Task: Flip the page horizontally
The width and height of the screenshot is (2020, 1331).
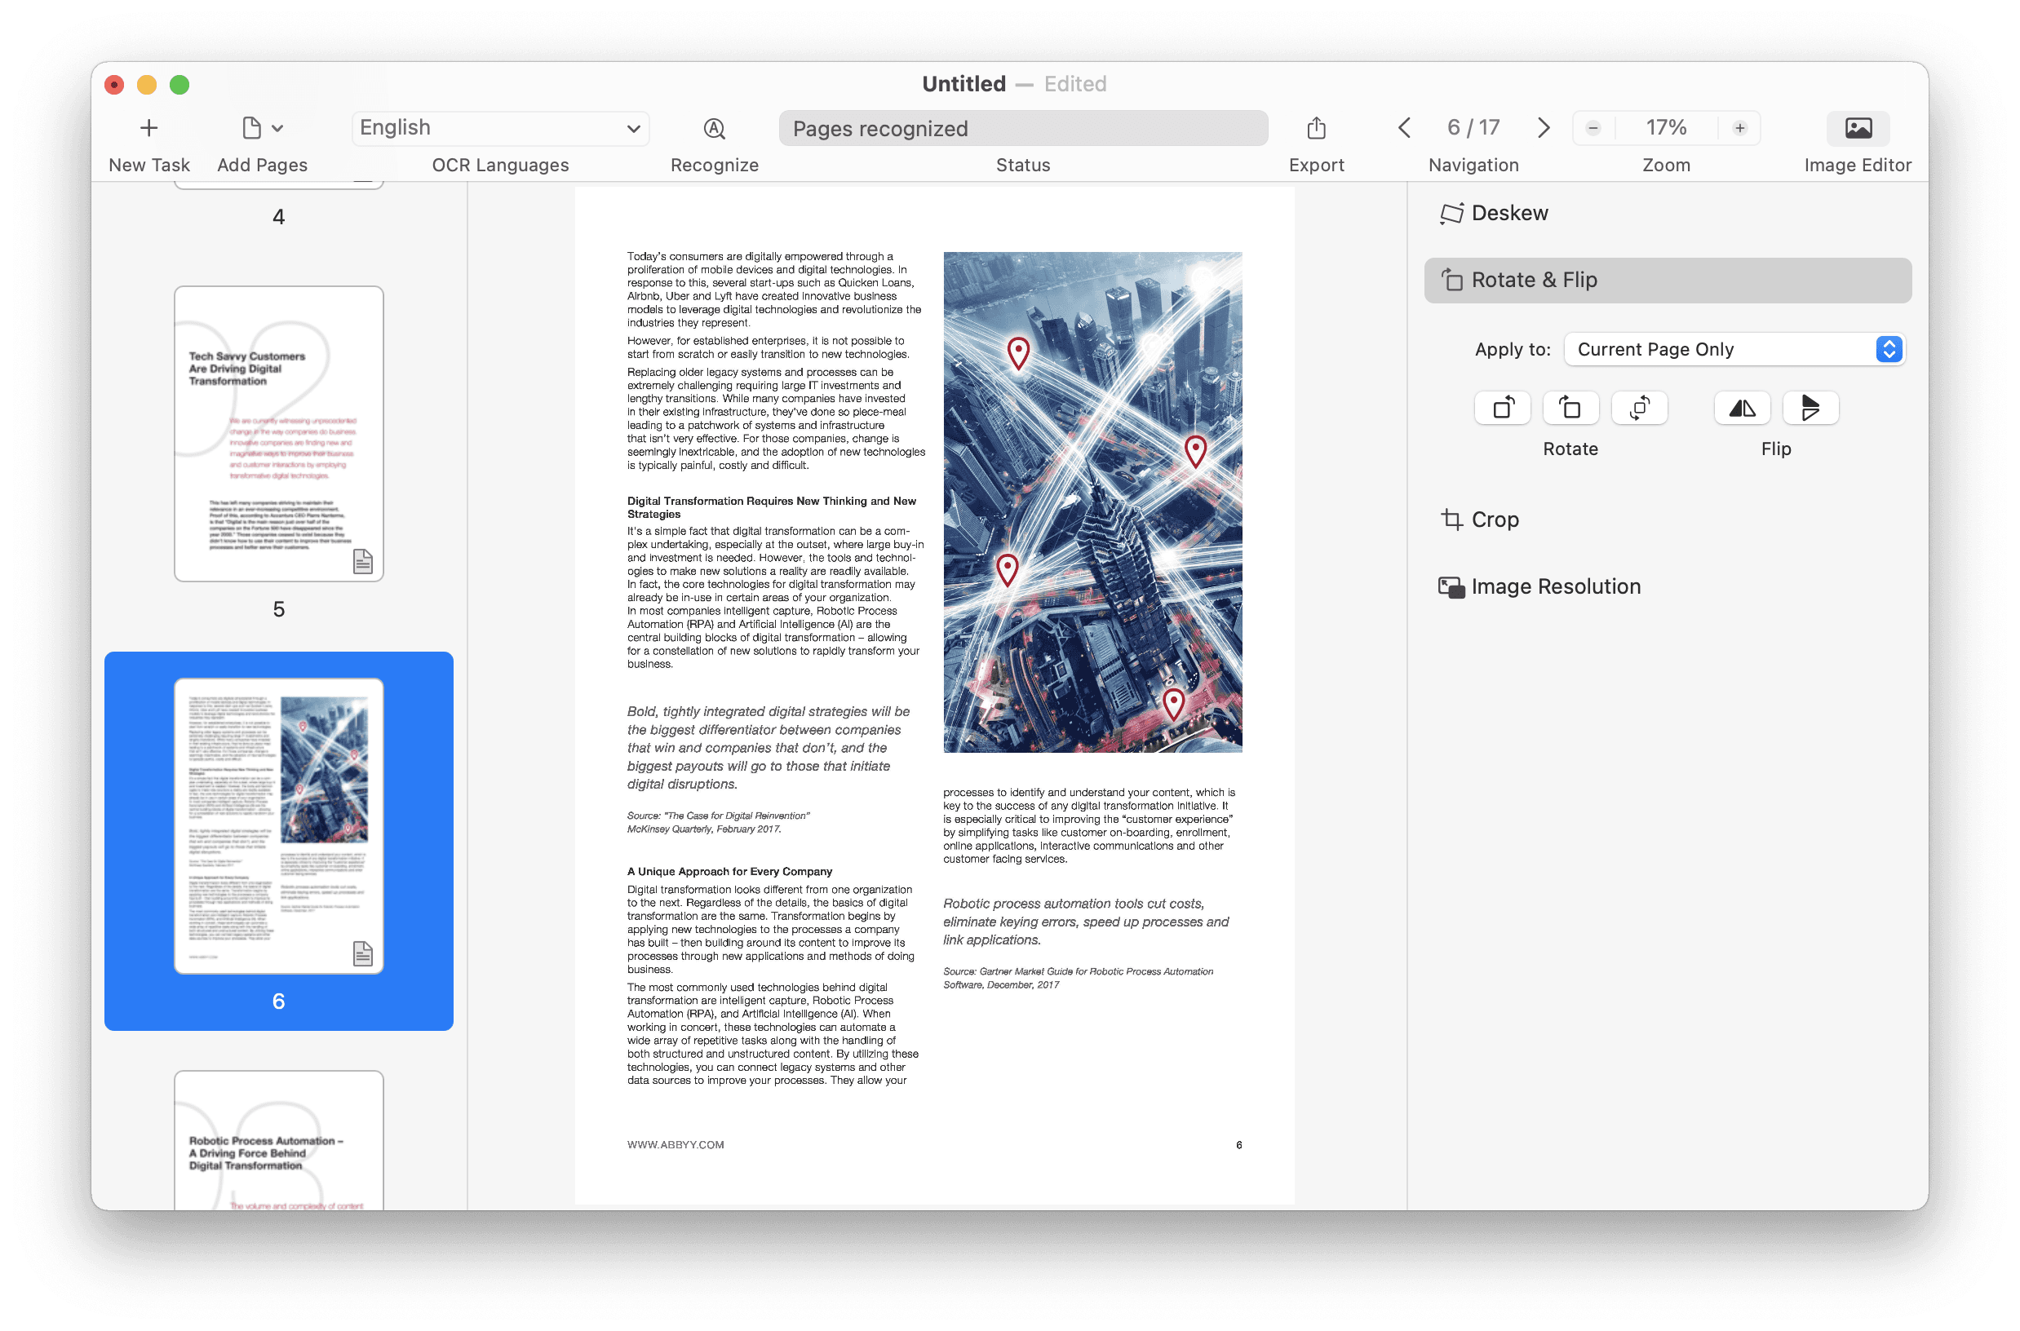Action: pyautogui.click(x=1742, y=409)
